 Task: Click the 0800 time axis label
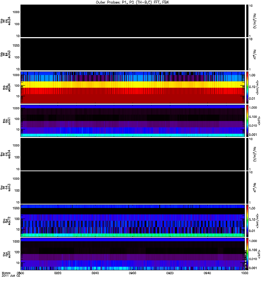(20, 273)
